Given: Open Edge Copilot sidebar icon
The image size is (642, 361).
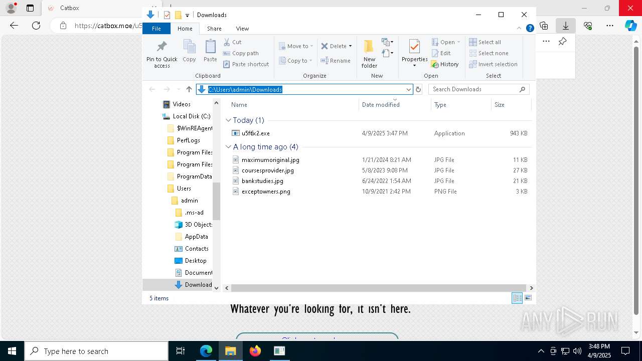Looking at the screenshot, I should coord(630,26).
